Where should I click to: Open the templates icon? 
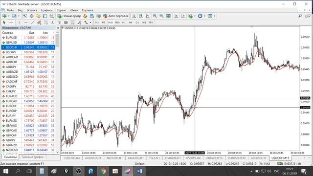click(210, 16)
